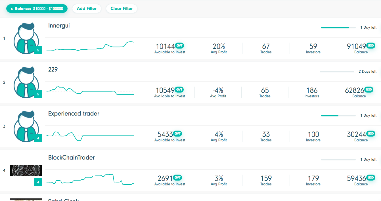
Task: Open the Innergui trader profile avatar
Action: [x=26, y=38]
